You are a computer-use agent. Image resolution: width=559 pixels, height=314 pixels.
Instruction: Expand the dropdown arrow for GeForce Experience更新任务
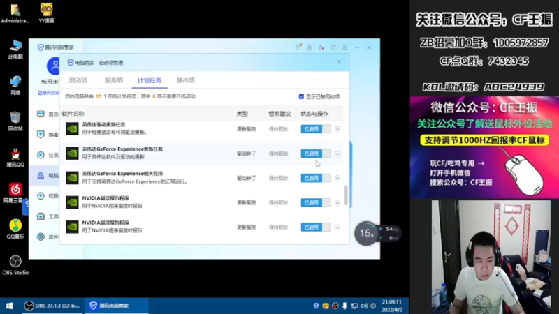pyautogui.click(x=337, y=154)
